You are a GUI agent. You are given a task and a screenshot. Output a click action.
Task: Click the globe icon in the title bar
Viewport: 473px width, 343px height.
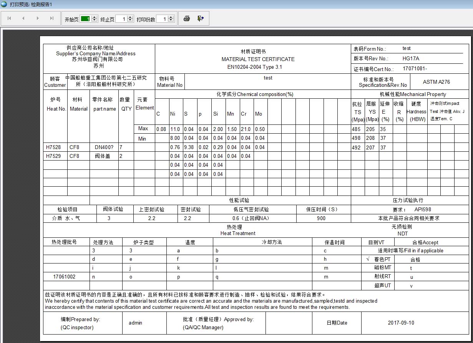click(4, 4)
